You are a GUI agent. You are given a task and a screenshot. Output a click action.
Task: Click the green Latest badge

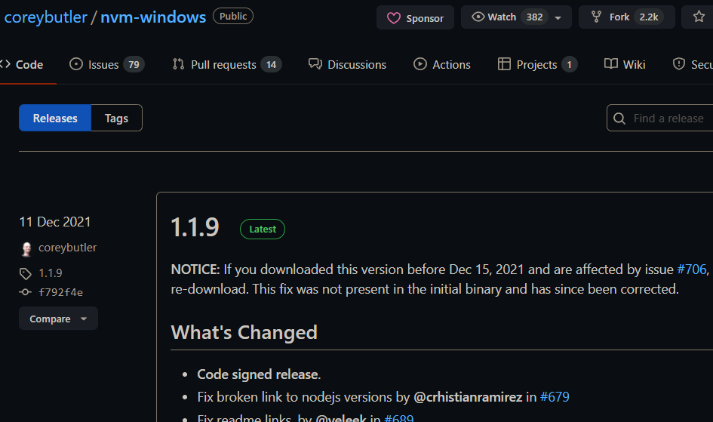(x=263, y=229)
